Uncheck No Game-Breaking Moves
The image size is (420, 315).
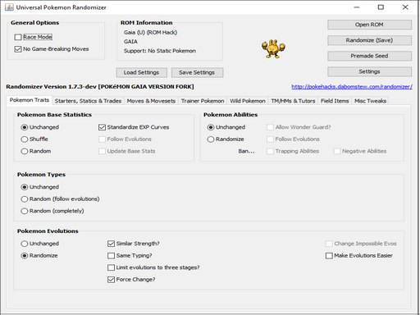pyautogui.click(x=18, y=49)
